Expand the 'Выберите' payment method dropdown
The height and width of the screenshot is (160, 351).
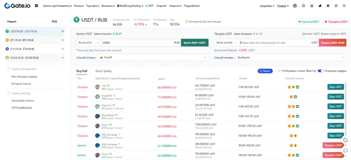291,57
